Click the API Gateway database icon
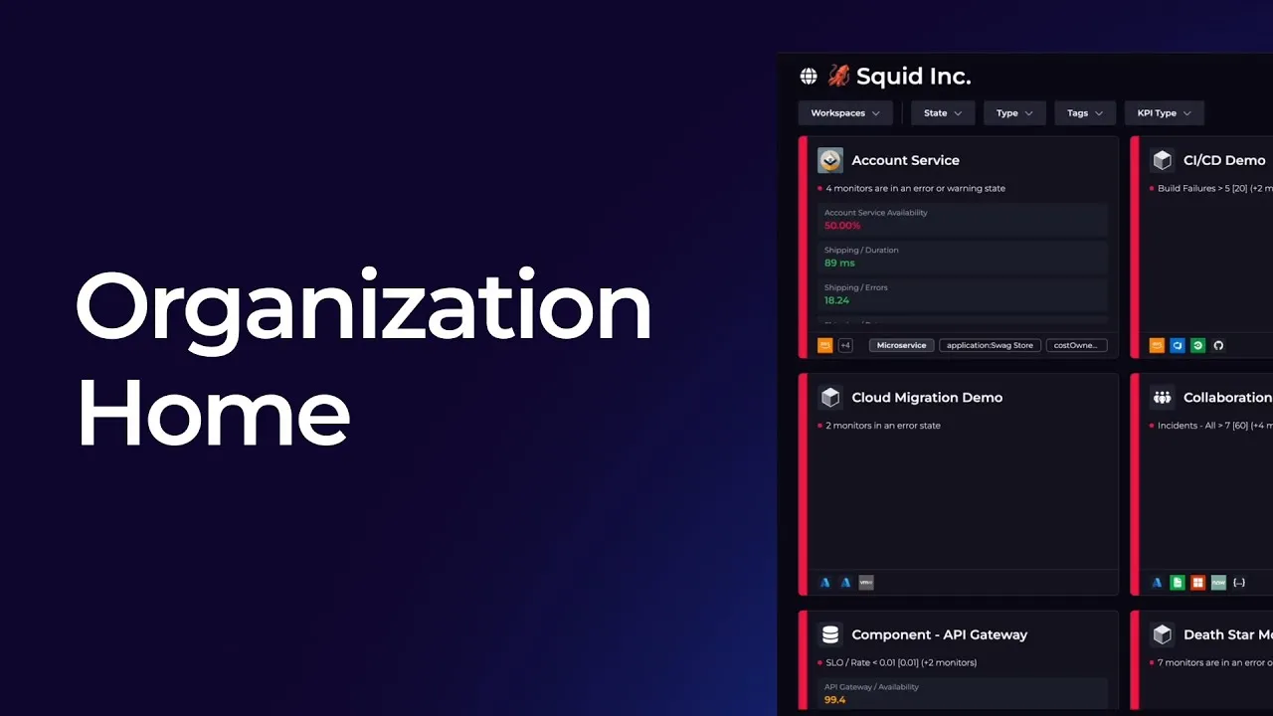 (x=830, y=634)
